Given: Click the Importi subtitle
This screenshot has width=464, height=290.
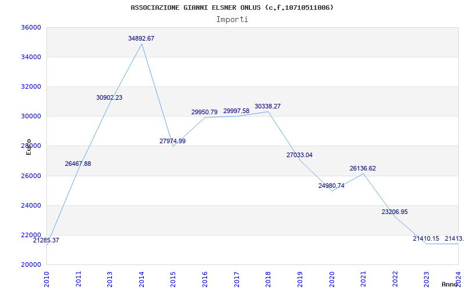Looking at the screenshot, I should tap(232, 20).
